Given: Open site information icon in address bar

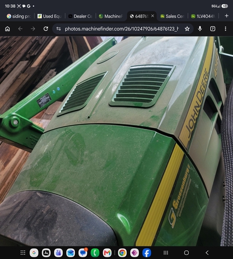Looking at the screenshot, I should (59, 29).
